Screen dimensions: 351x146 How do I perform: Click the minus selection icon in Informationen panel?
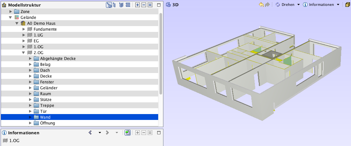click(144, 133)
